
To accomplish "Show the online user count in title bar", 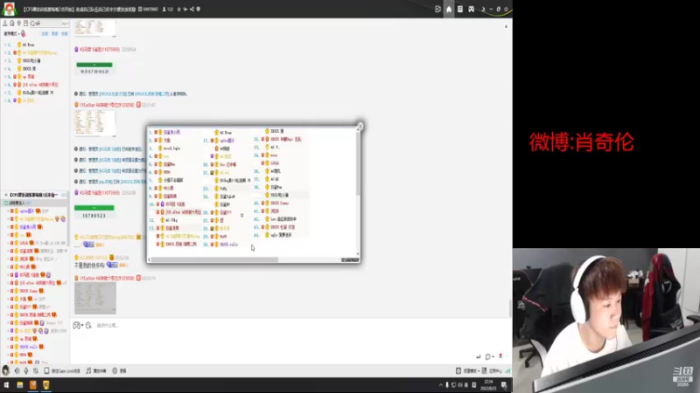I will [x=167, y=9].
